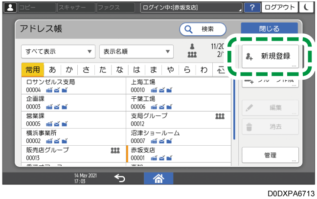
Task: Click the 新規登録 button
Action: pyautogui.click(x=270, y=56)
